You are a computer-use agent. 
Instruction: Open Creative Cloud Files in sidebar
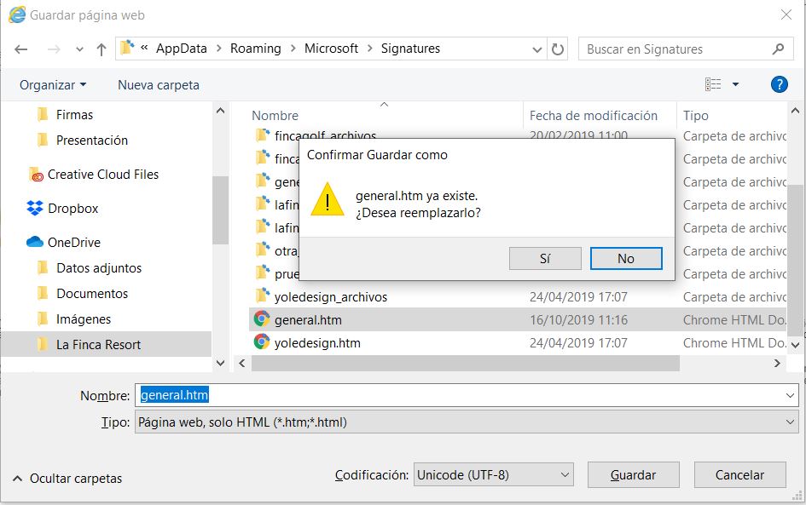[102, 175]
